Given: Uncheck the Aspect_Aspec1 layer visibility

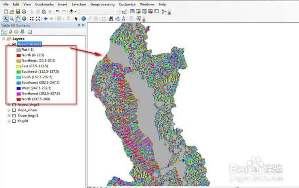Looking at the screenshot, I should click(x=14, y=44).
